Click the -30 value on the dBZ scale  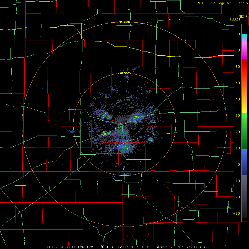[x=237, y=214]
